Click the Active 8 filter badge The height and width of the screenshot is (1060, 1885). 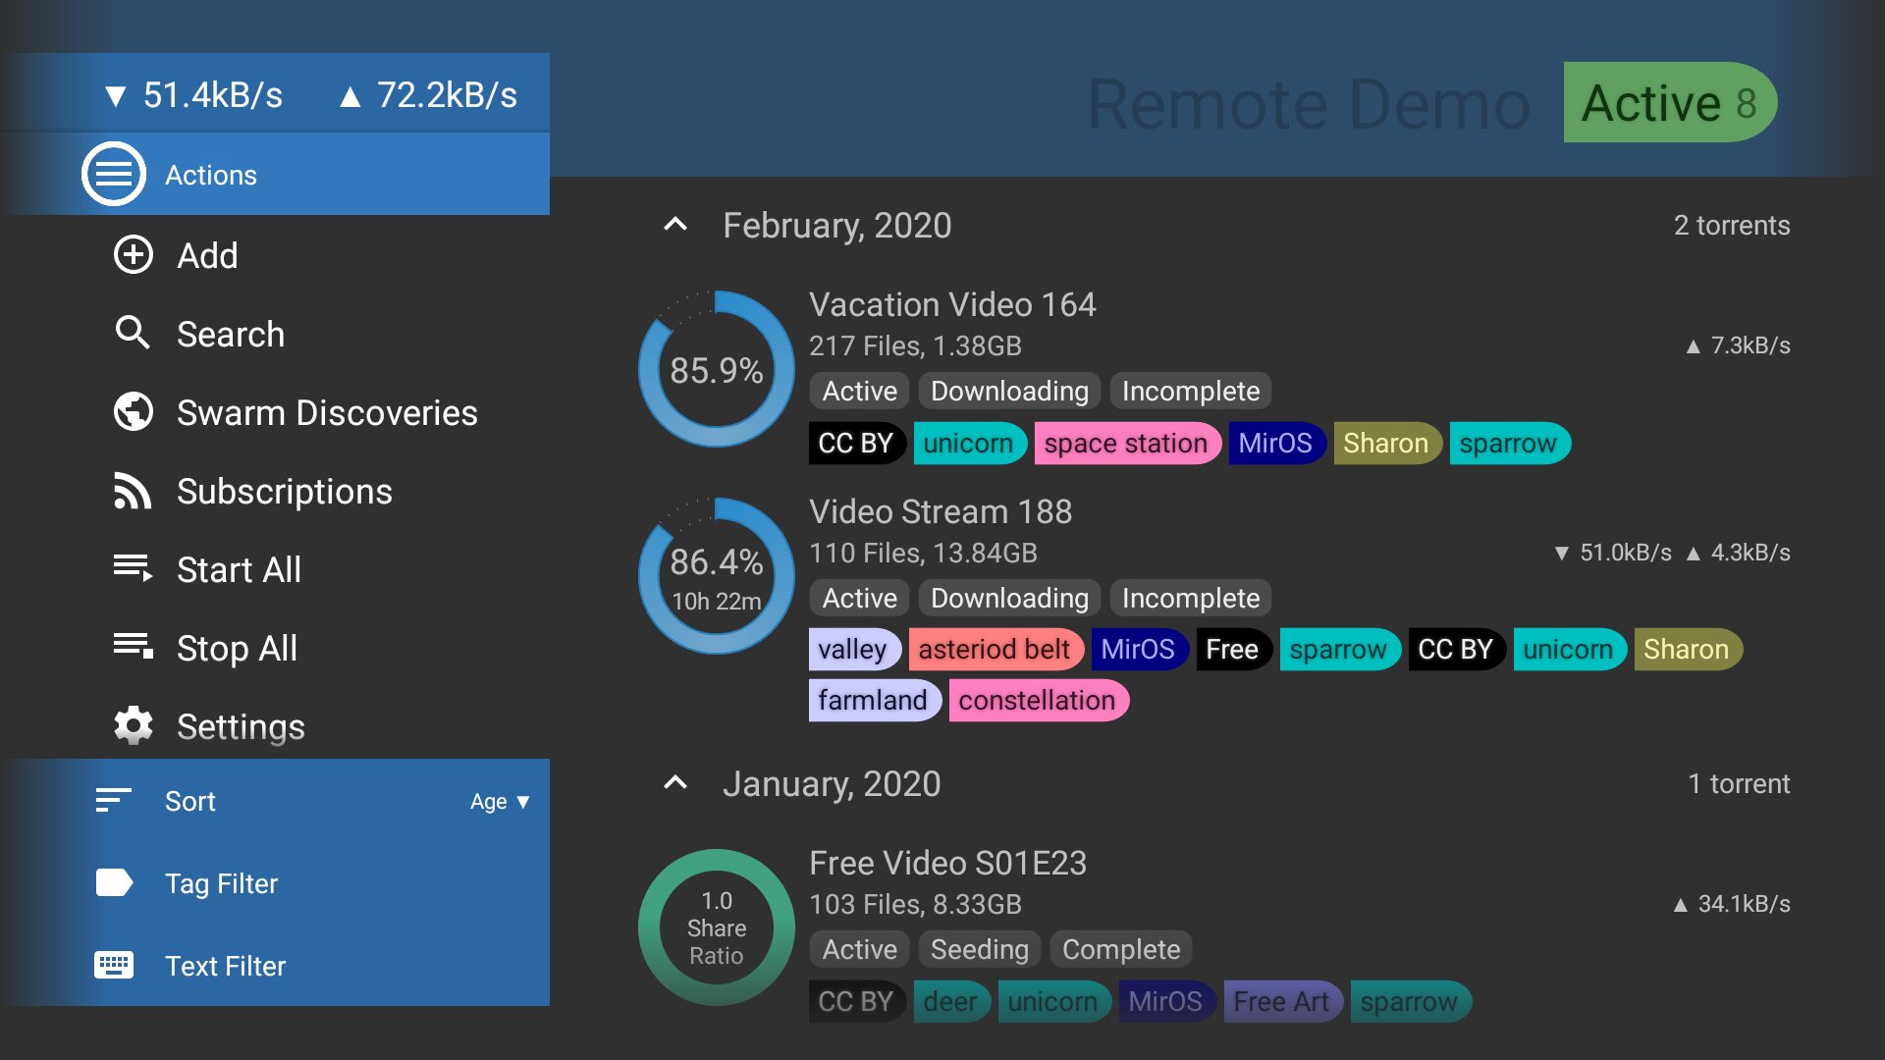click(1669, 103)
